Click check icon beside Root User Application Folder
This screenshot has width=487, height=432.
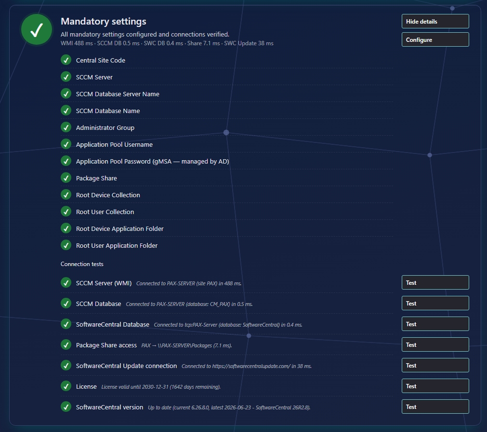tap(66, 245)
